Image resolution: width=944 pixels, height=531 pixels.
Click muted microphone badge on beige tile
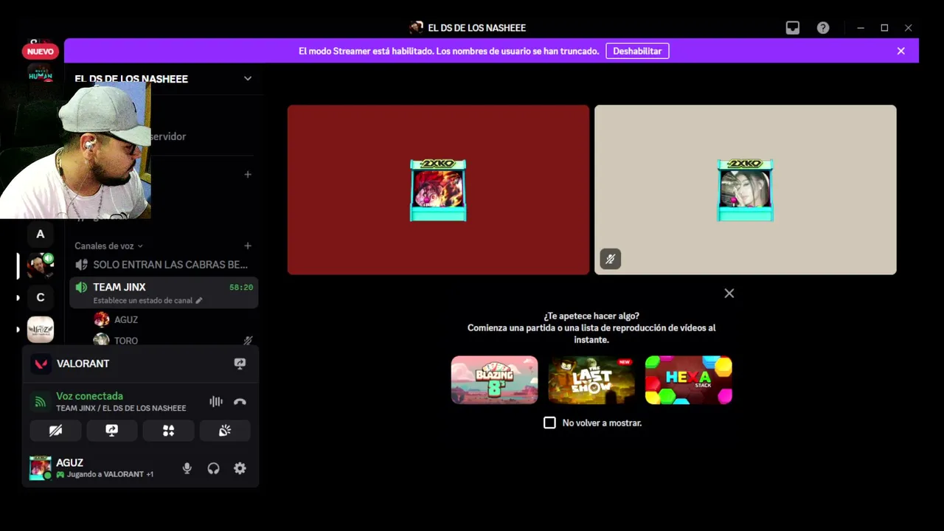pos(610,259)
